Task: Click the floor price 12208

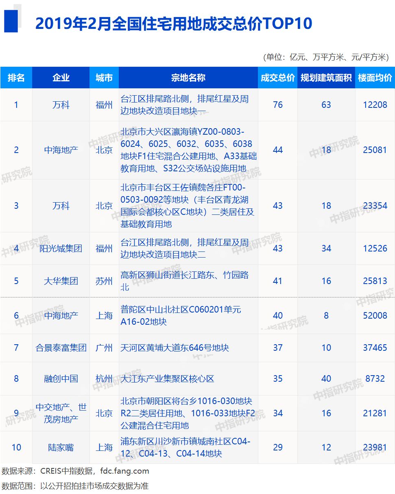Action: click(x=375, y=105)
